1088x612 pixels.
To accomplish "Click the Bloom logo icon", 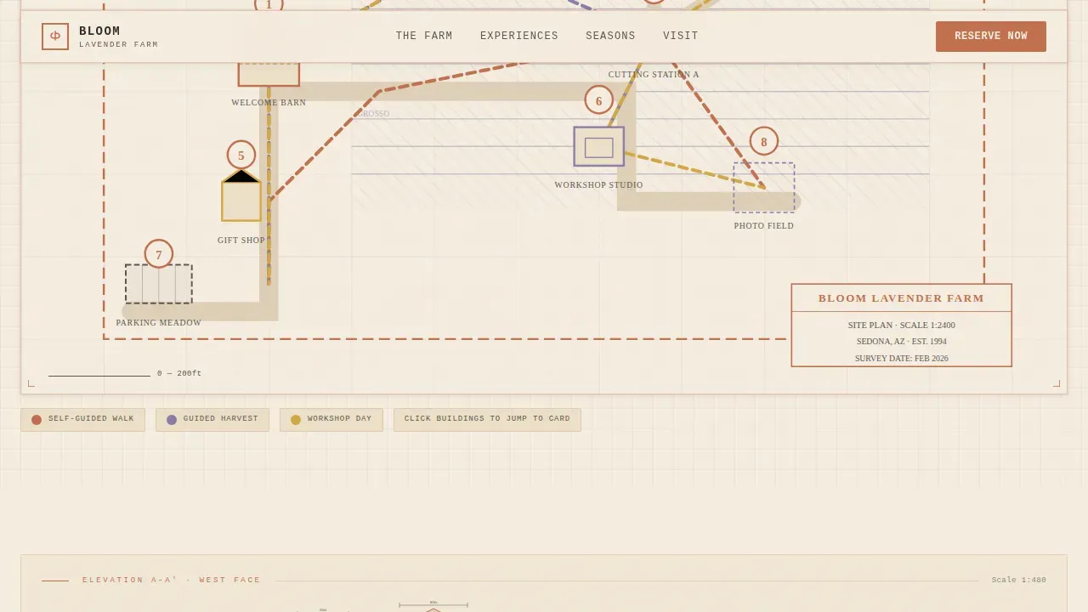I will (55, 37).
